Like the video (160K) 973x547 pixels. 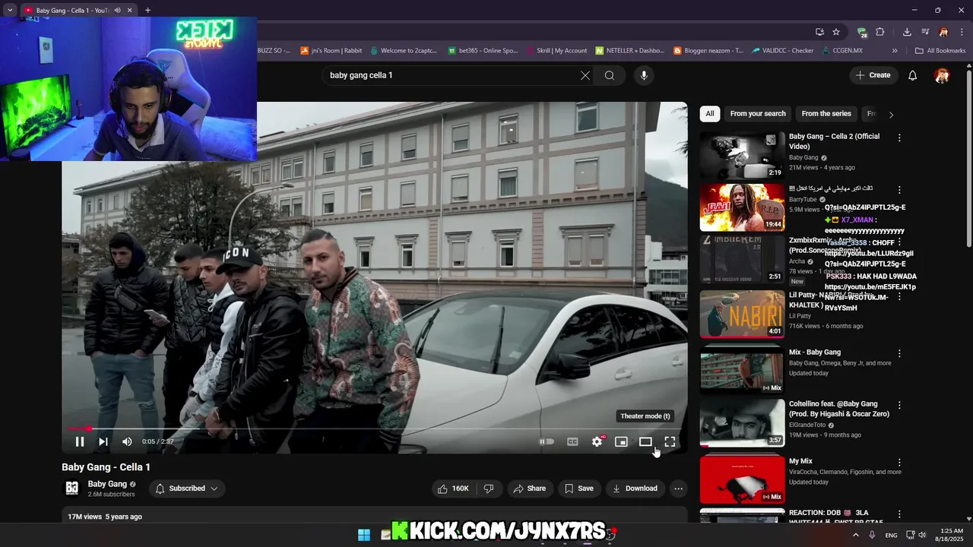click(x=453, y=489)
